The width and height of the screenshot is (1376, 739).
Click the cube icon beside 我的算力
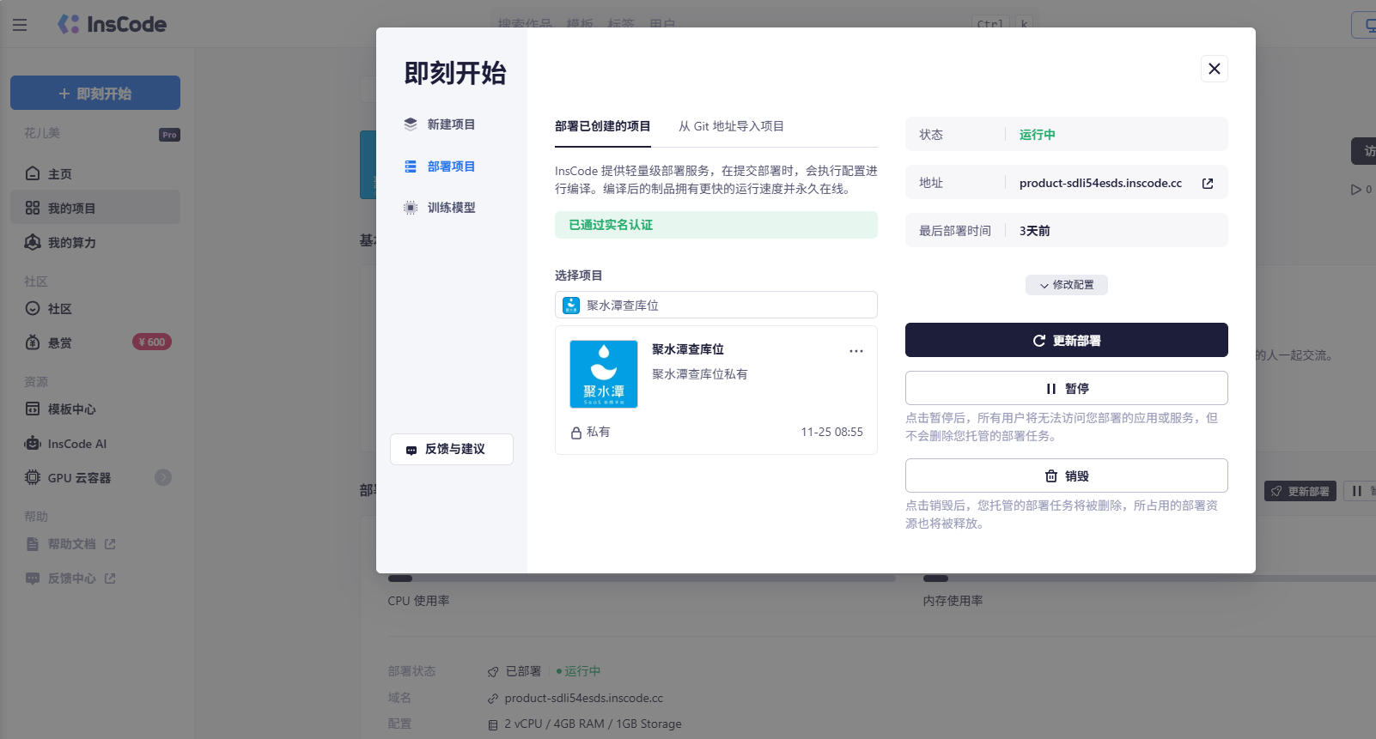point(33,242)
